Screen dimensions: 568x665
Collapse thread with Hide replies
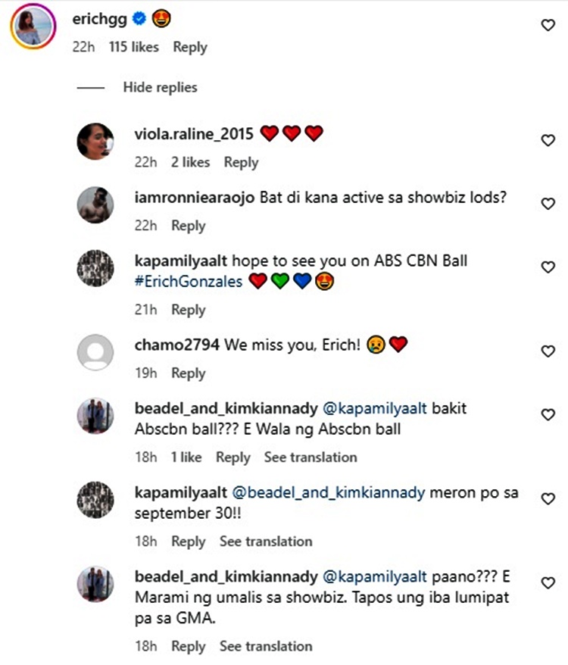point(160,88)
